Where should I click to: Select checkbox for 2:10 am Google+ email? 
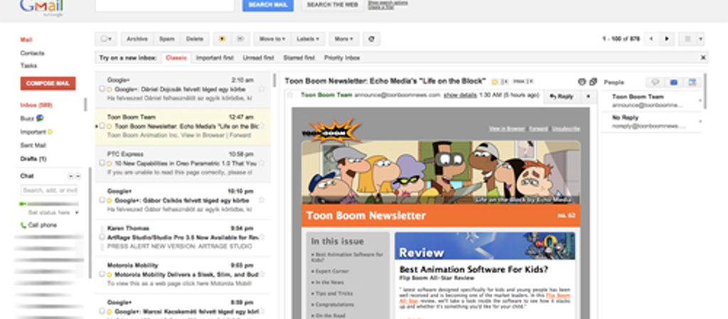(102, 89)
